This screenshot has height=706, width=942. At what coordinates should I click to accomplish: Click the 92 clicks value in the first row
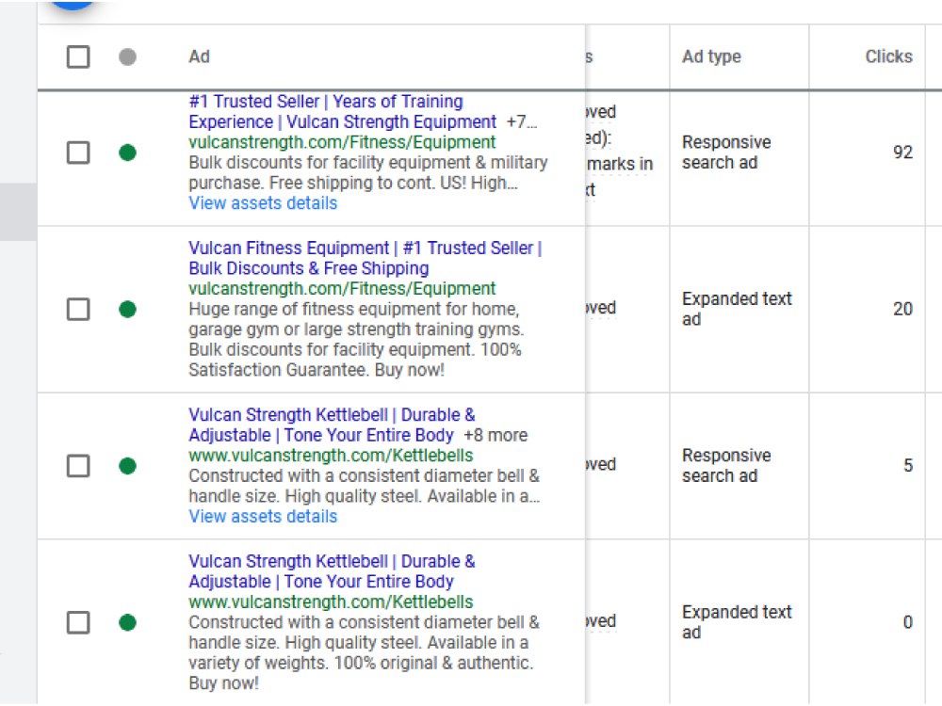click(x=902, y=152)
